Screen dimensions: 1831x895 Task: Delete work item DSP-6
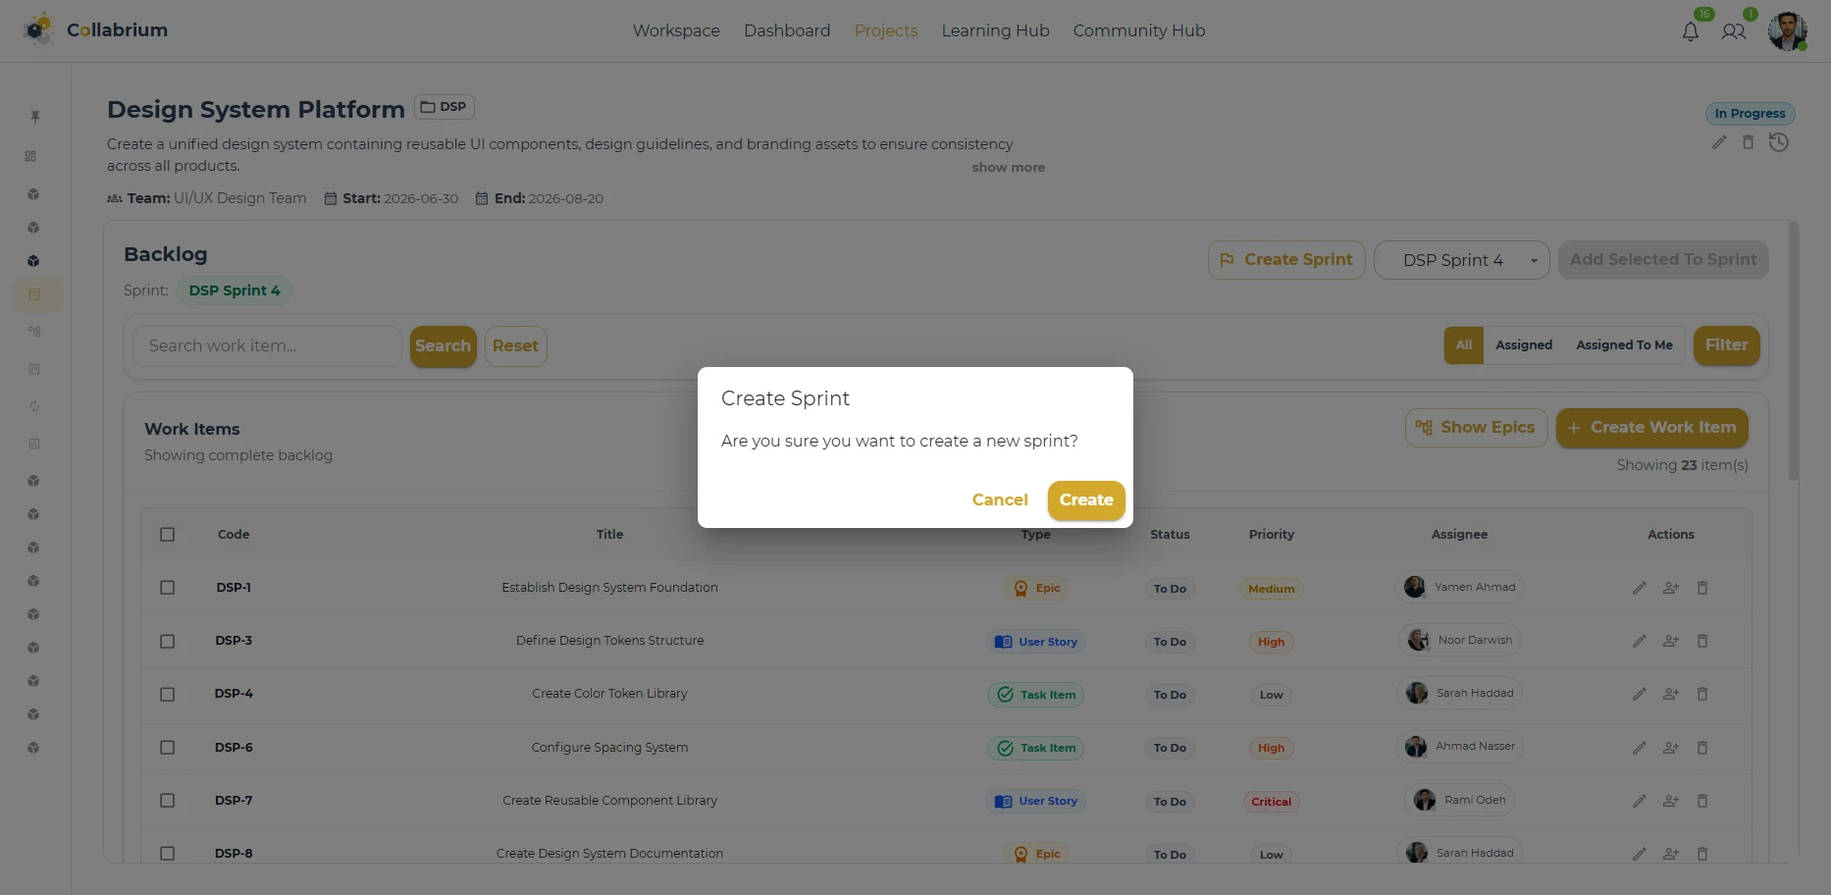(x=1702, y=748)
